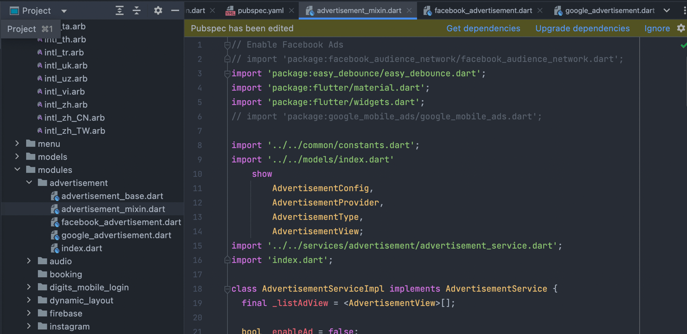Collapse the modules folder

click(x=17, y=170)
